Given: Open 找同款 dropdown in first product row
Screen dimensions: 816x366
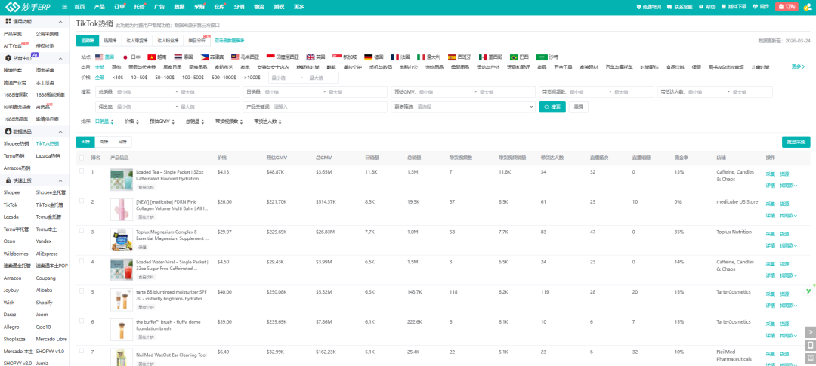Looking at the screenshot, I should (x=788, y=185).
